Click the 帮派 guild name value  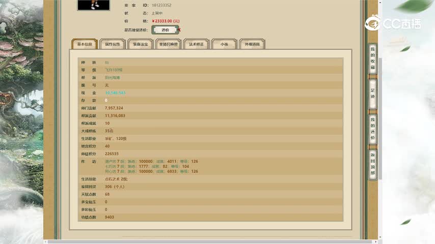113,78
